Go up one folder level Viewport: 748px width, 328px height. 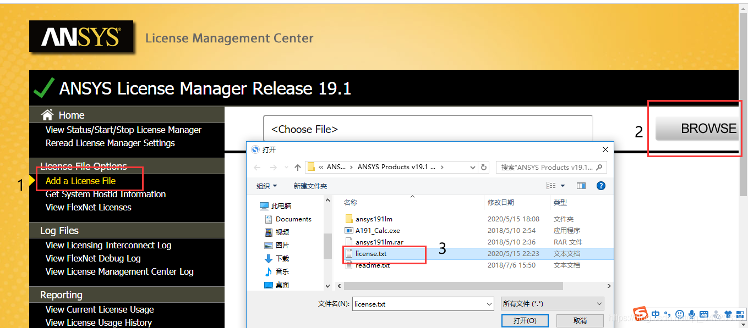[298, 167]
